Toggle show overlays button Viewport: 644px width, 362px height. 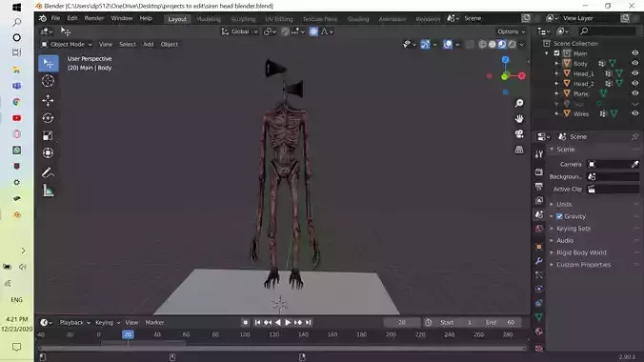[448, 45]
